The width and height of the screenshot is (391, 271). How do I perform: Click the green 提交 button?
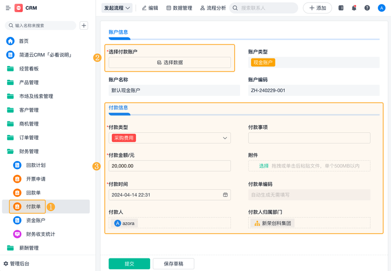pyautogui.click(x=130, y=264)
